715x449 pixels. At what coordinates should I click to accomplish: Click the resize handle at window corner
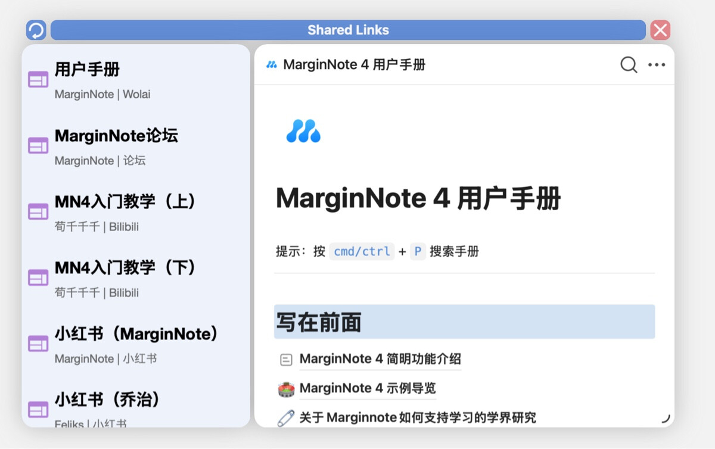coord(666,419)
